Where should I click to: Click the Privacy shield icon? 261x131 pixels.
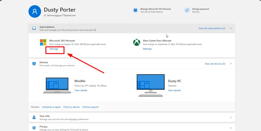click(x=34, y=128)
